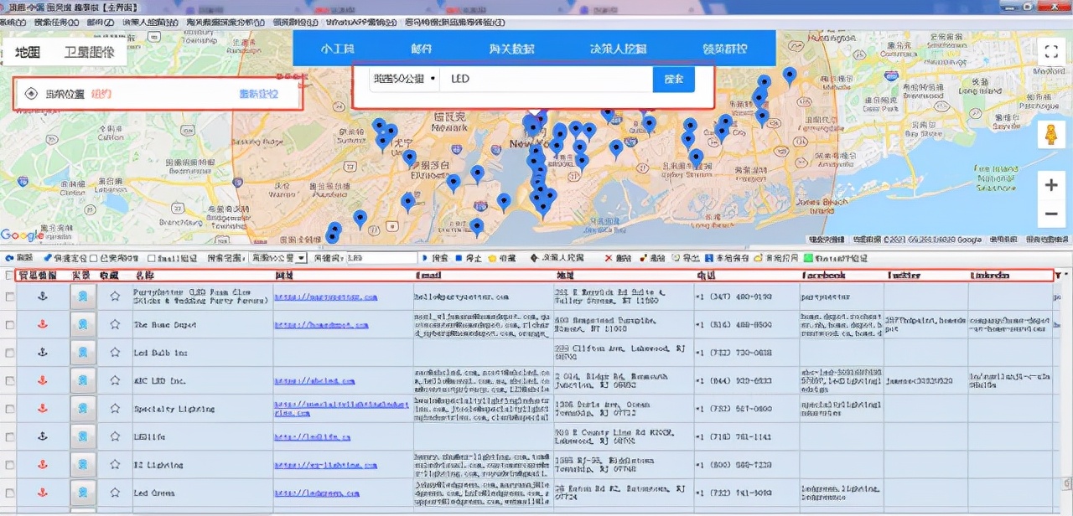The height and width of the screenshot is (516, 1073).
Task: Star Led Bulb Inc as a favorite
Action: pos(115,353)
